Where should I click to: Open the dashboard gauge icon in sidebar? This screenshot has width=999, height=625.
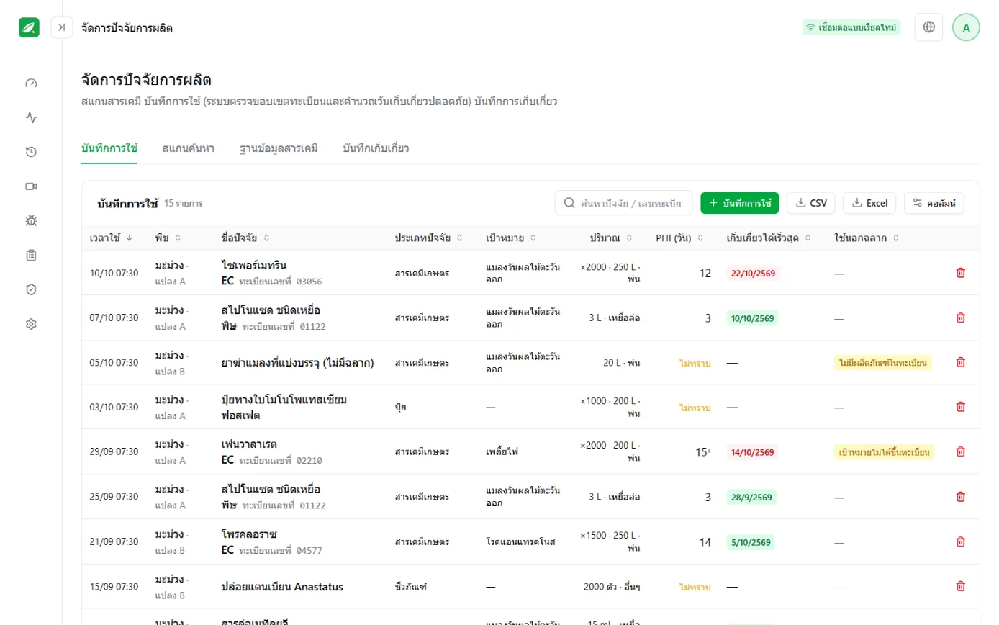pos(31,83)
